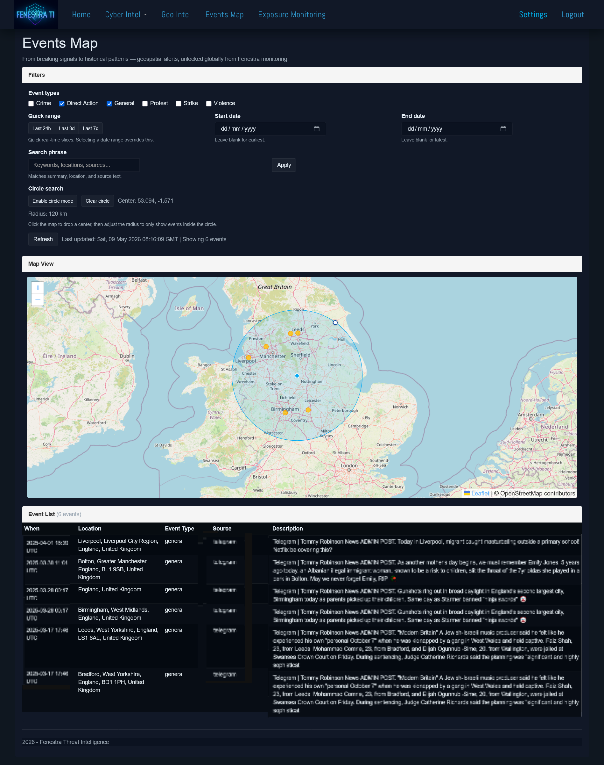Image resolution: width=604 pixels, height=765 pixels.
Task: Toggle the Crime event type checkbox
Action: [x=31, y=103]
